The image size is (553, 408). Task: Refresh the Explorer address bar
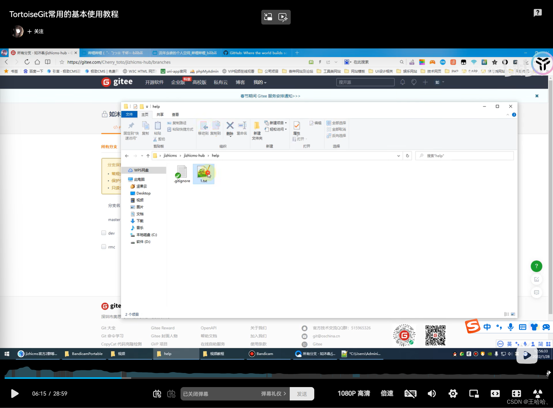407,156
